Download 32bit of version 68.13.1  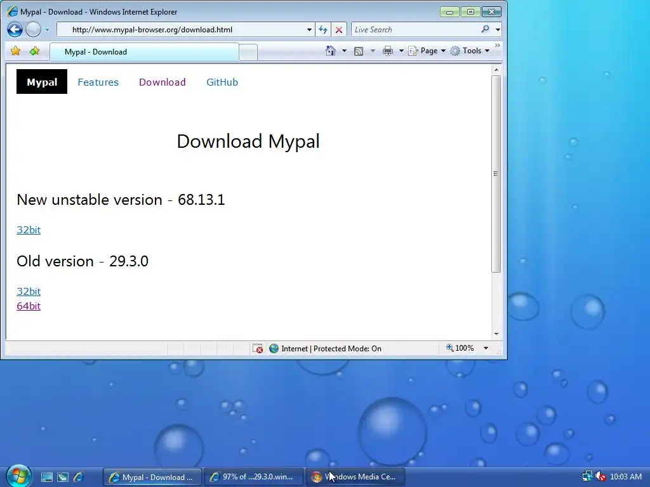pos(29,230)
